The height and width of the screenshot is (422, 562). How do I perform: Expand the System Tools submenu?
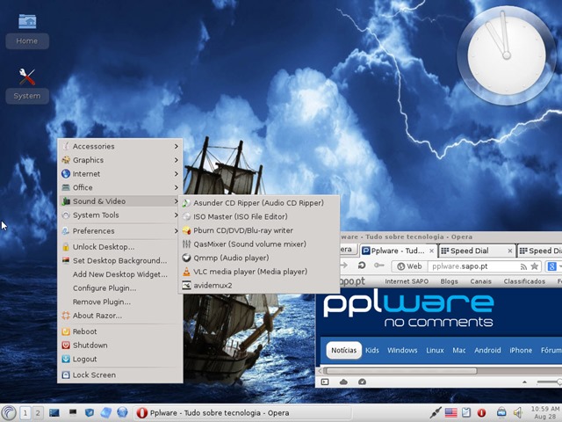click(120, 215)
